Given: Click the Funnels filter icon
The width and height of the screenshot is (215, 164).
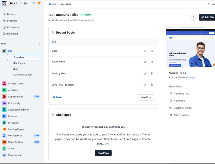Looking at the screenshot, I should (x=4, y=14).
